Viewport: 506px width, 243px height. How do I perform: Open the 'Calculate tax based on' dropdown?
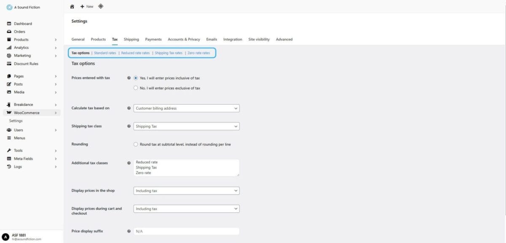point(186,108)
